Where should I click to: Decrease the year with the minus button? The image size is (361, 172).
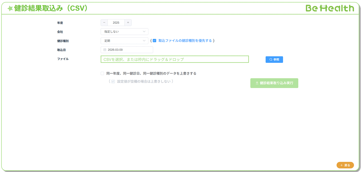104,23
